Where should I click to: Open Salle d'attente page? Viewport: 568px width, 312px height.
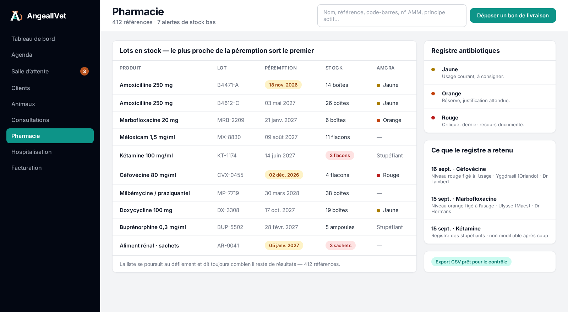50,71
